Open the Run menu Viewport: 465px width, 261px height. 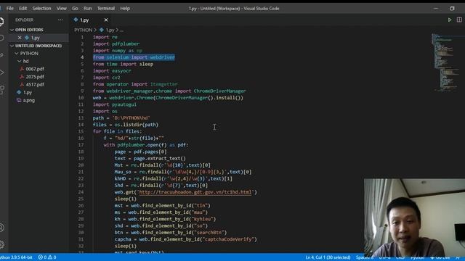pyautogui.click(x=87, y=8)
